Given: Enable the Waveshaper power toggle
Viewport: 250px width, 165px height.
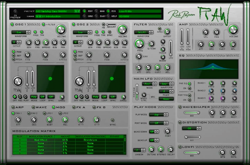Looking at the screenshot, I should pyautogui.click(x=180, y=107).
